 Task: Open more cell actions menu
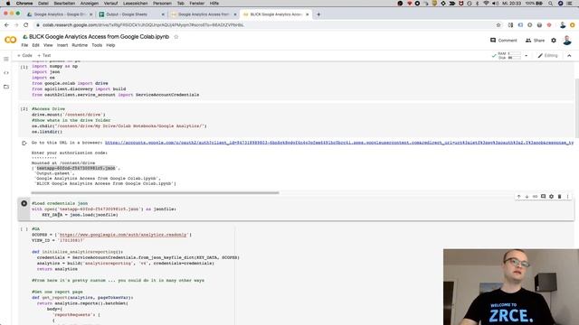tap(567, 197)
